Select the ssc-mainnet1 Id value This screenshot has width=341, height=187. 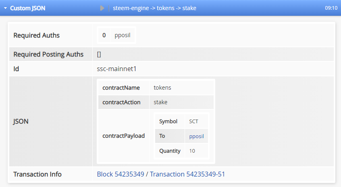coord(117,69)
